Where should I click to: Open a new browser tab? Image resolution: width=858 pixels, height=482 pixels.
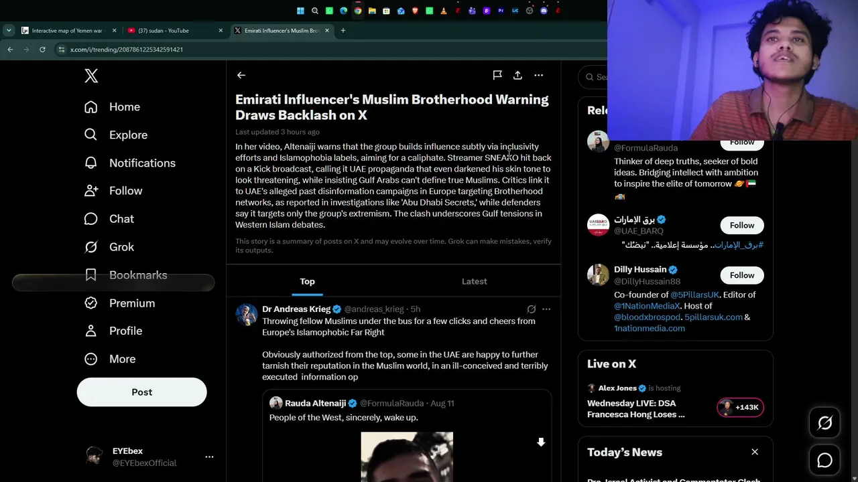(343, 30)
